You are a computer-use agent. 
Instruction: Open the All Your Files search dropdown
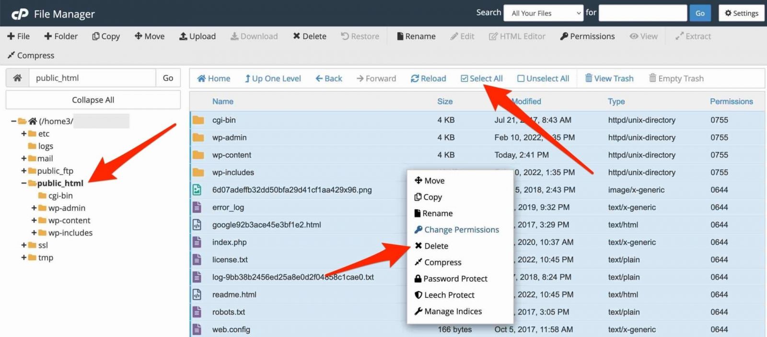[543, 13]
